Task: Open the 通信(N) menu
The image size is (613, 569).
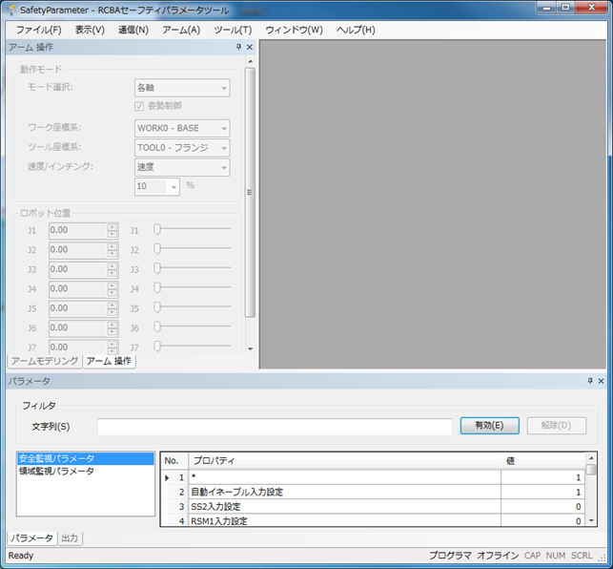Action: point(133,30)
